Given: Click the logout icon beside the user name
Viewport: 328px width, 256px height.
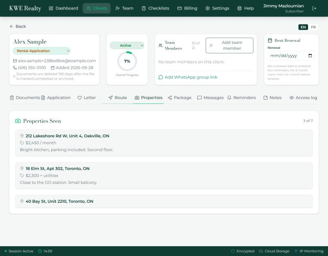Looking at the screenshot, I should coord(314,8).
